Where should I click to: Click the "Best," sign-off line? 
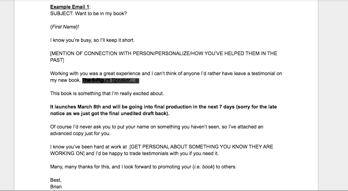click(56, 180)
